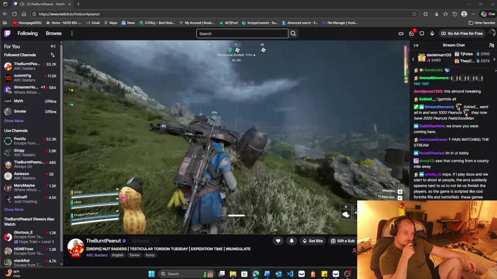Click the Twitch search input field

click(242, 33)
